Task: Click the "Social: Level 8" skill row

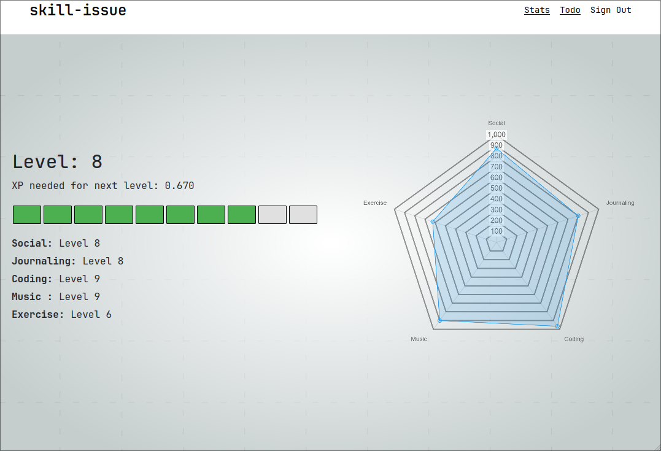Action: (56, 243)
